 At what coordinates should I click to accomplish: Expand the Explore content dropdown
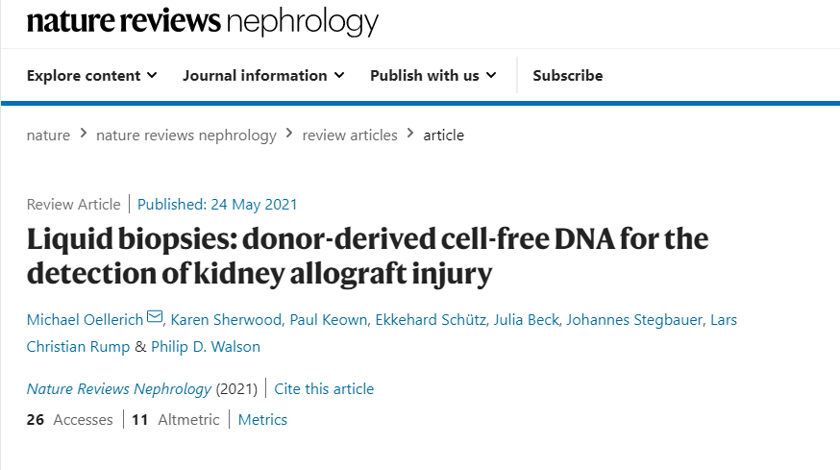91,76
